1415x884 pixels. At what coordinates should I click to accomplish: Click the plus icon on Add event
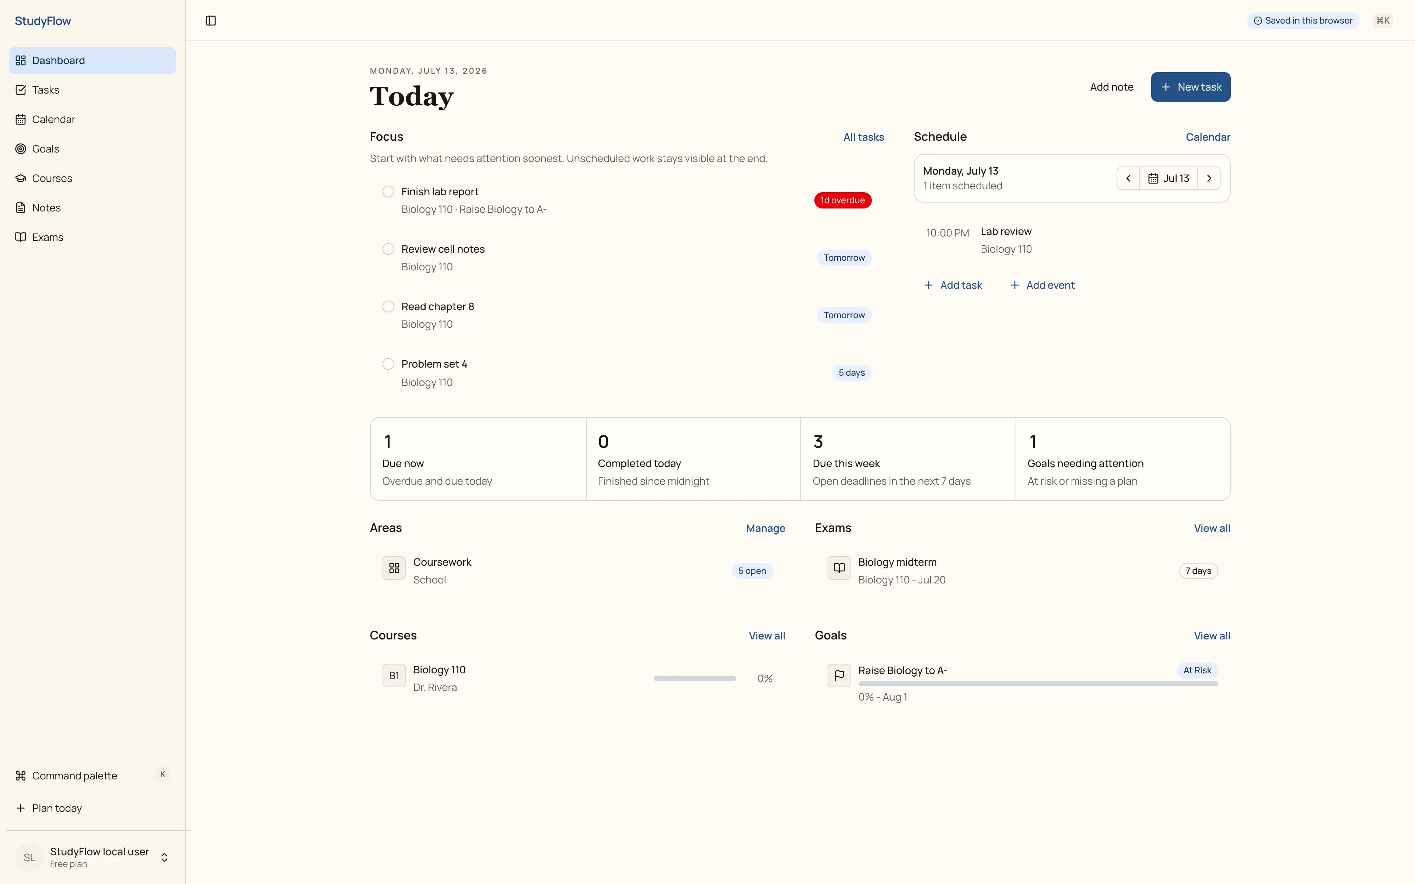[x=1014, y=285]
